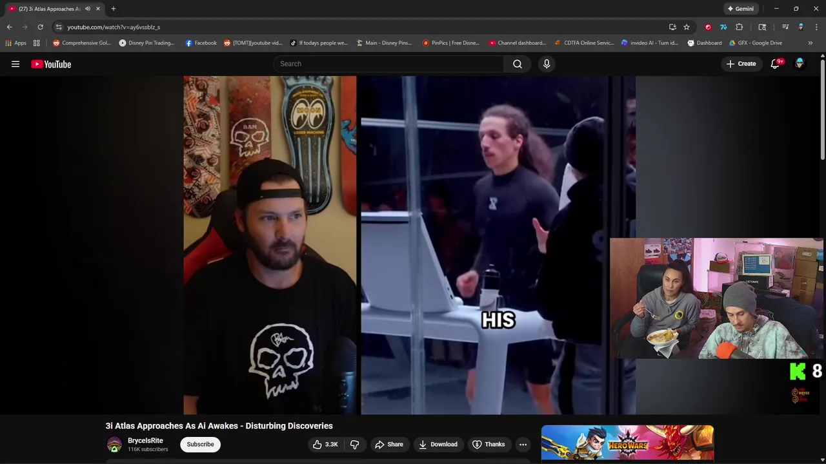Open the tab search side panel icon
The image size is (826, 464).
[x=762, y=27]
